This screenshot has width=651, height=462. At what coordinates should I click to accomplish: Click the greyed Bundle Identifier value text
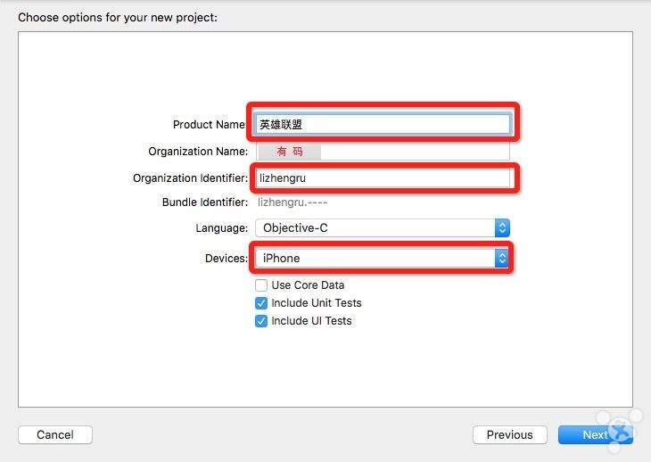click(x=292, y=202)
